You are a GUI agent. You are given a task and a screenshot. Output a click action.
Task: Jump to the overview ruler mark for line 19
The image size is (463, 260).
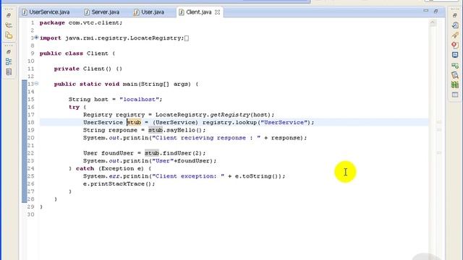click(x=439, y=129)
